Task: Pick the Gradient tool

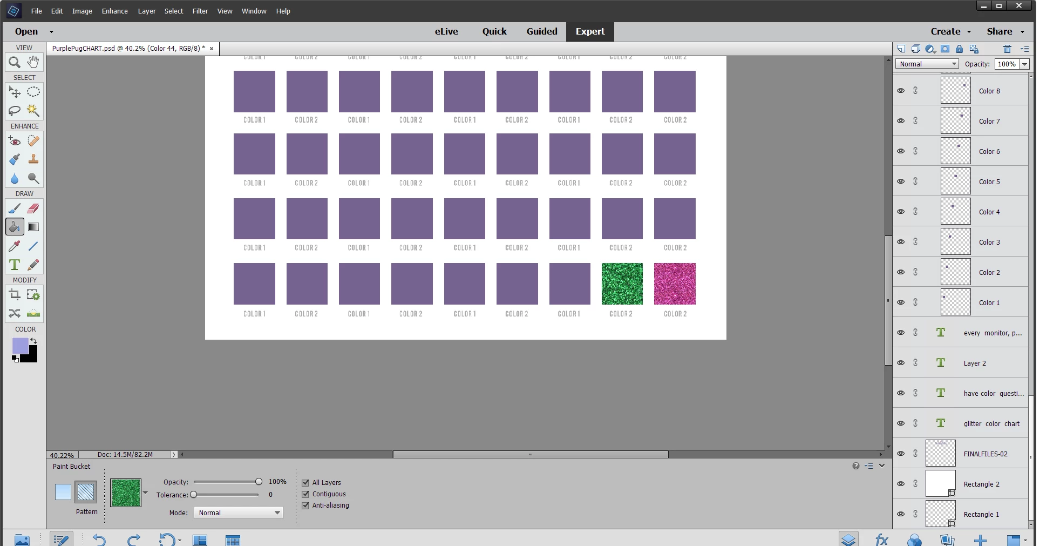Action: click(33, 227)
